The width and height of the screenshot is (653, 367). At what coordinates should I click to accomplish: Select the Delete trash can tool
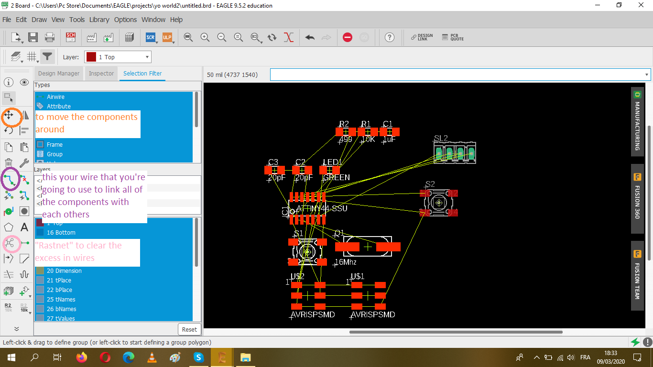click(x=9, y=163)
